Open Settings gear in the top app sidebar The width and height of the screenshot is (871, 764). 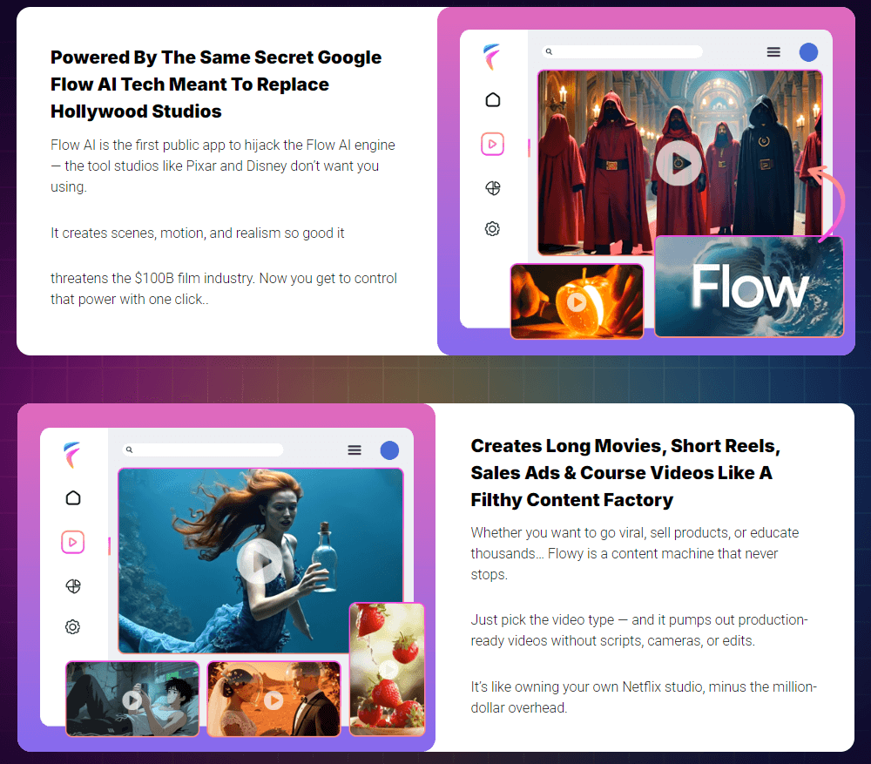(493, 228)
